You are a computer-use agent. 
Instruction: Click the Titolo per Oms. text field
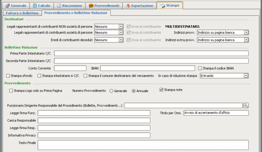(x=216, y=113)
